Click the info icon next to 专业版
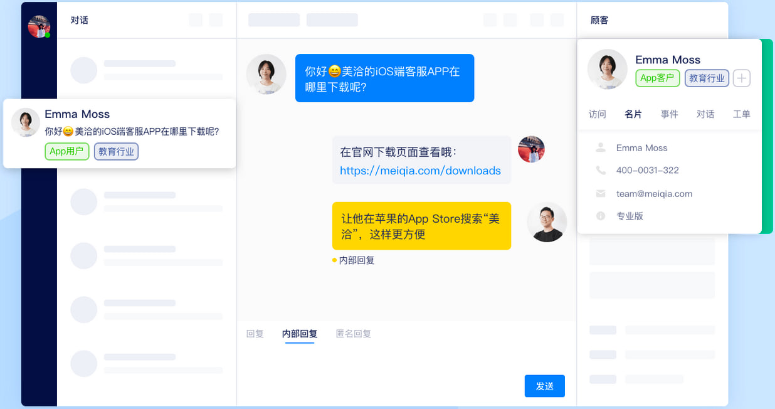The width and height of the screenshot is (775, 409). pos(600,216)
